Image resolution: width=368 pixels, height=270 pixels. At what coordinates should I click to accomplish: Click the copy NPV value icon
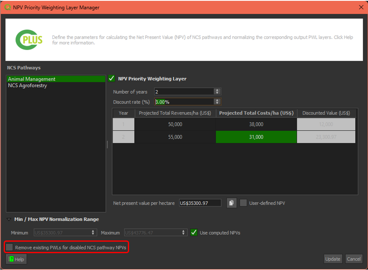pyautogui.click(x=232, y=203)
